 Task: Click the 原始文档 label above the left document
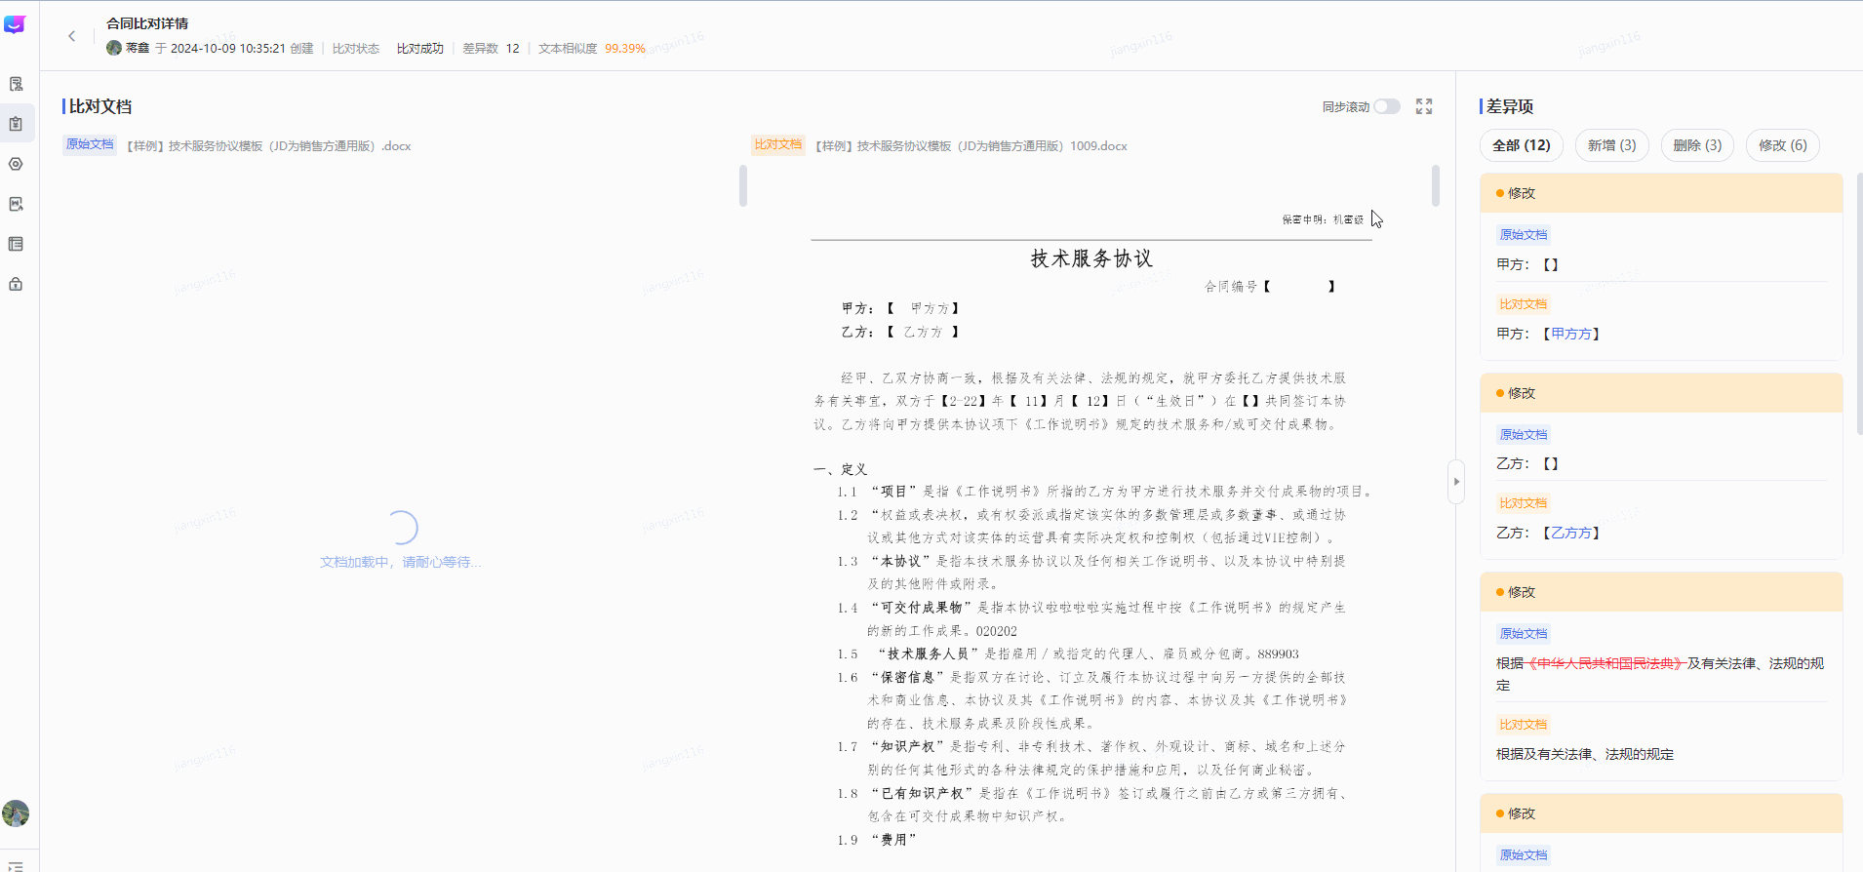coord(90,144)
